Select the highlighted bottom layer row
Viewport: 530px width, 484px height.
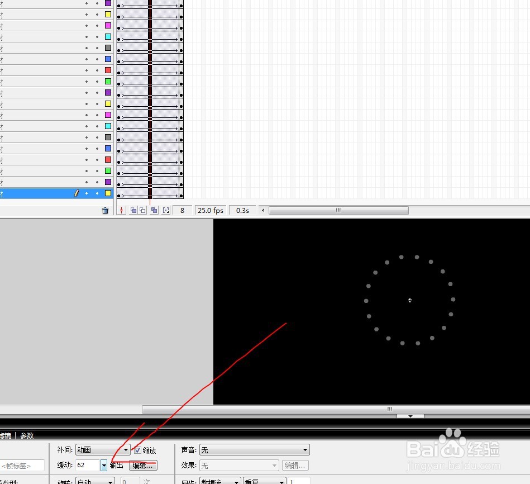click(x=56, y=193)
